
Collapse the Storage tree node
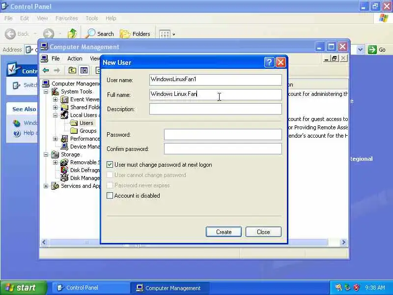tap(46, 154)
